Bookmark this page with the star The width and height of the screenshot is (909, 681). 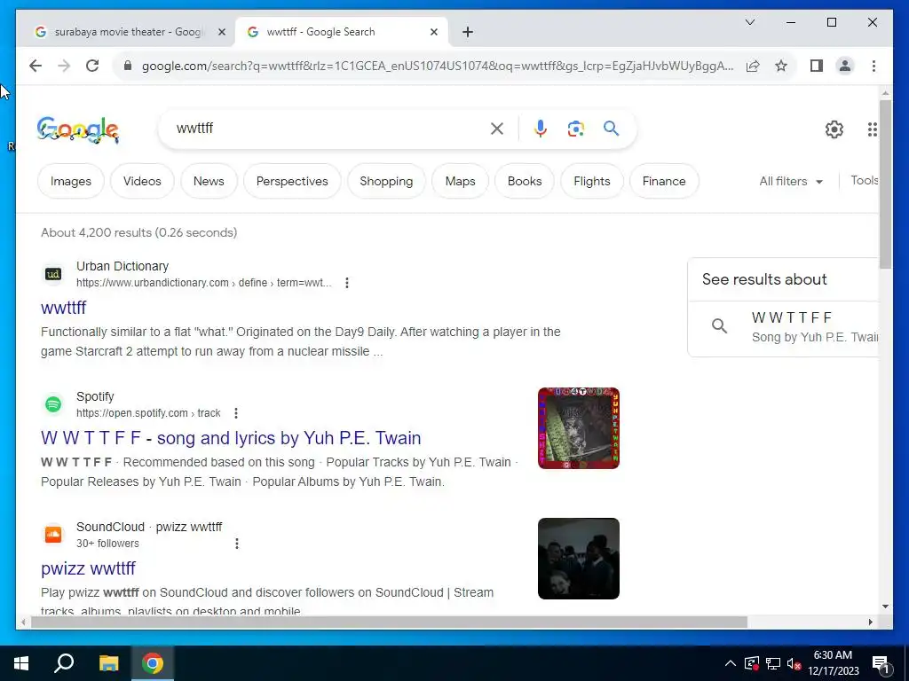[781, 66]
